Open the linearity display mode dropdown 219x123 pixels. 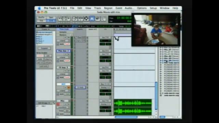[x=56, y=26]
